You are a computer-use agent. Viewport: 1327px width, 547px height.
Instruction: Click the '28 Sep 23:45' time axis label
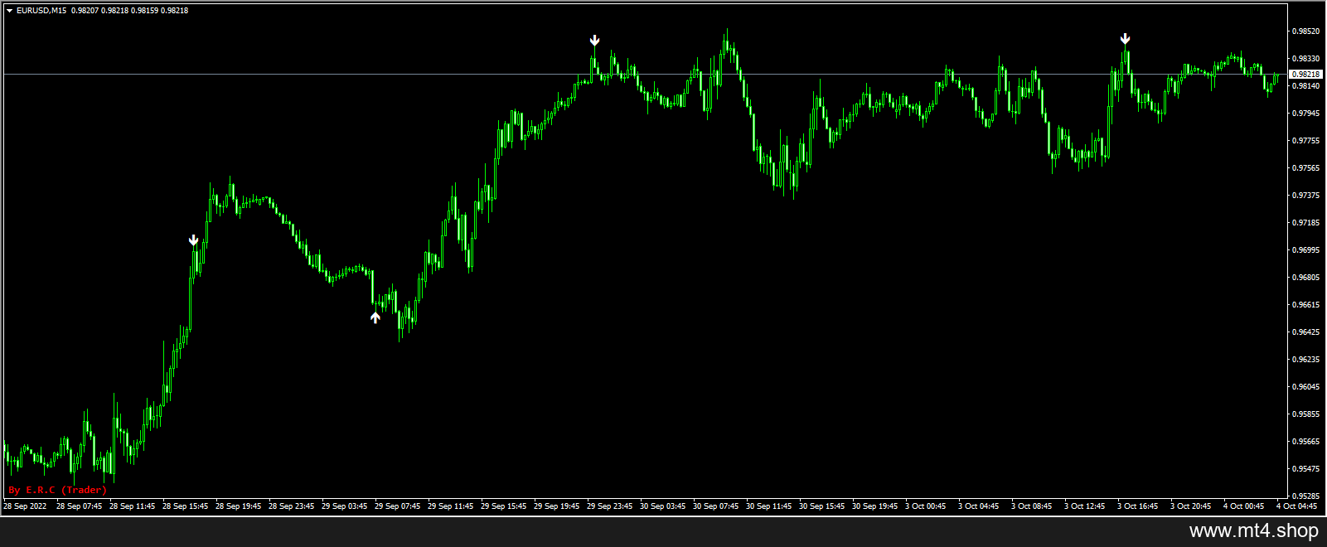point(291,506)
